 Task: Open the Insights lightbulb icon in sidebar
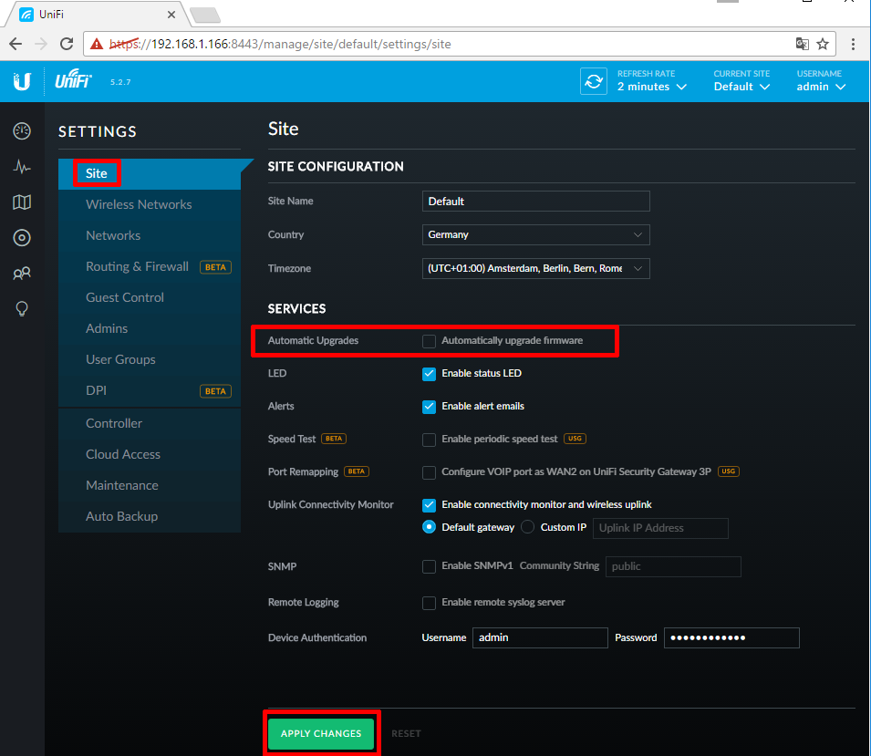(x=22, y=309)
